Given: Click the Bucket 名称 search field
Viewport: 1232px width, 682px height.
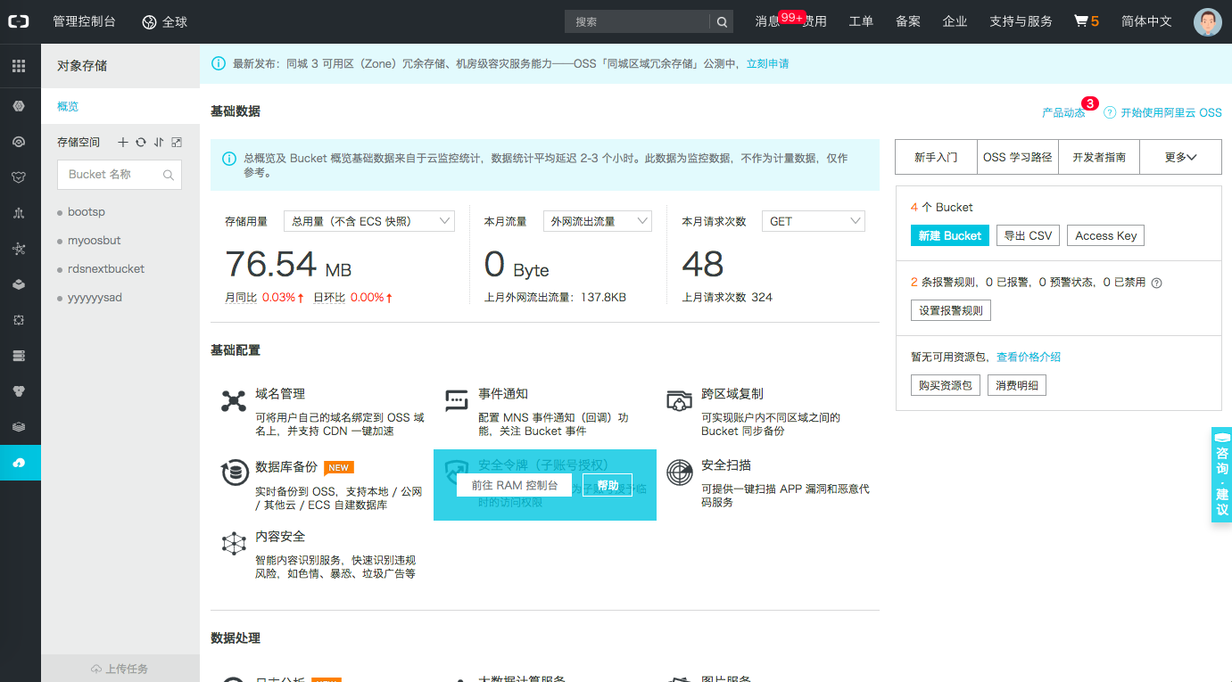Looking at the screenshot, I should (120, 175).
